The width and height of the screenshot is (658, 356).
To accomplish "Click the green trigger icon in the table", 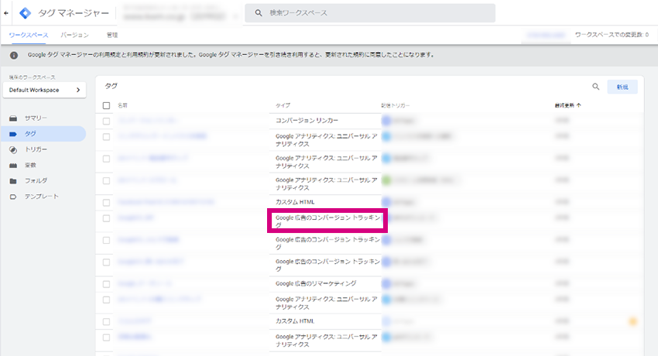I will coord(386,181).
